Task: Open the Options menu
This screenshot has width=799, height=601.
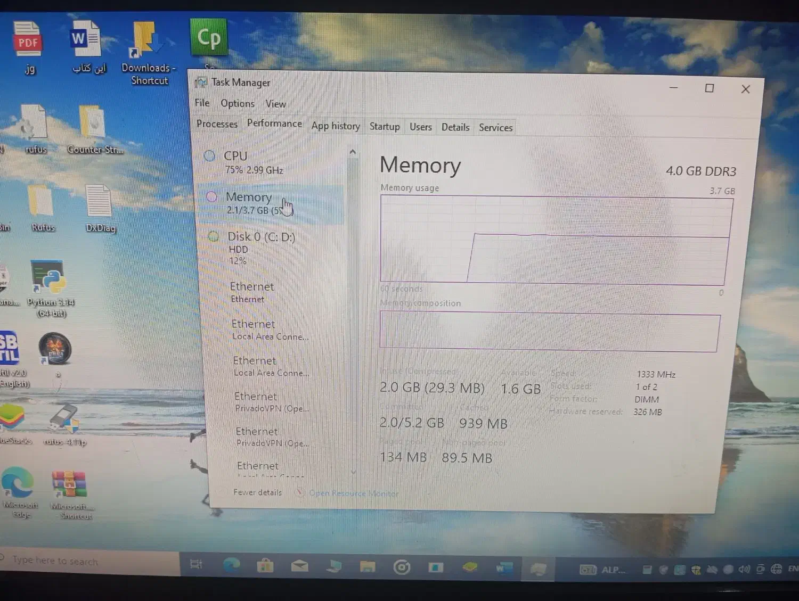Action: point(237,103)
